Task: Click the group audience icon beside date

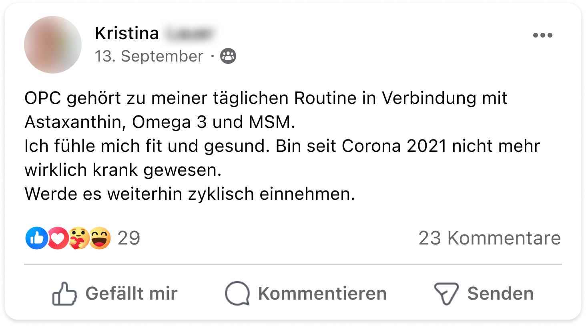Action: [x=228, y=56]
